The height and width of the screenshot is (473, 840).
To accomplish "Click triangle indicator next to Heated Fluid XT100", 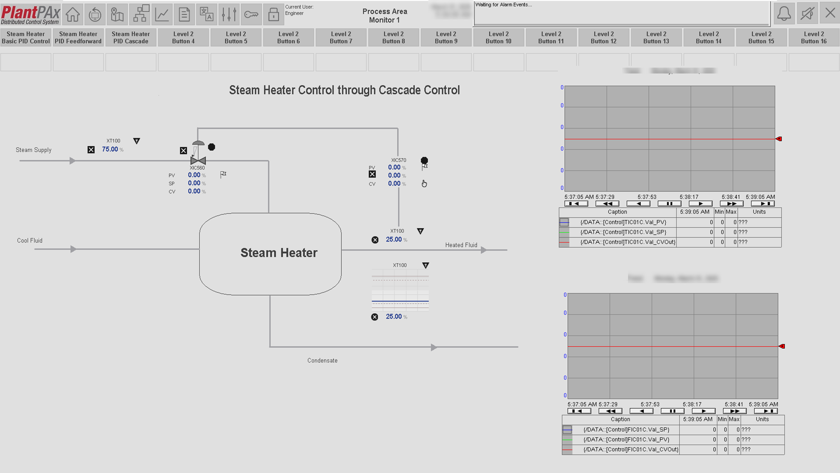I will tap(420, 231).
